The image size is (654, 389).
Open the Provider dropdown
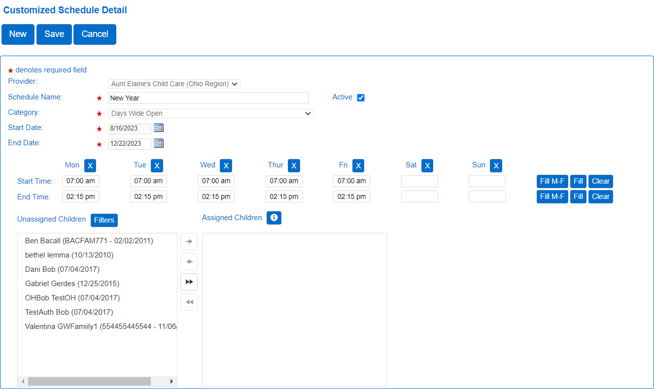[174, 84]
